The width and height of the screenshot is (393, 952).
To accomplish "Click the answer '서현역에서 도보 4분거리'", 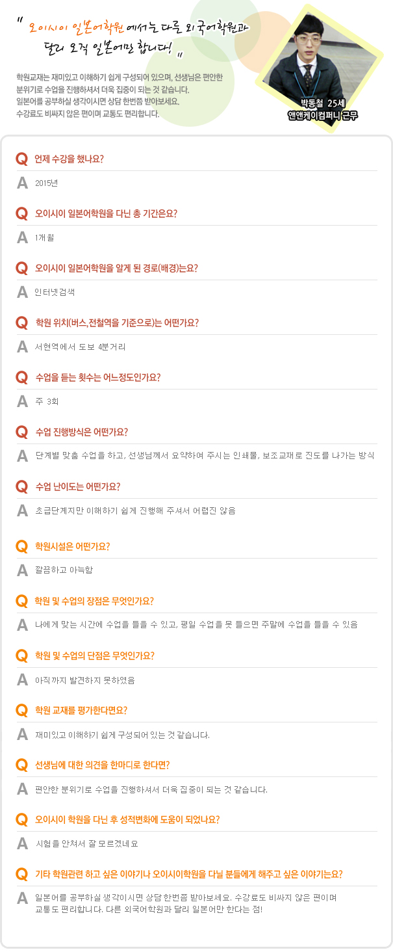I will (81, 347).
